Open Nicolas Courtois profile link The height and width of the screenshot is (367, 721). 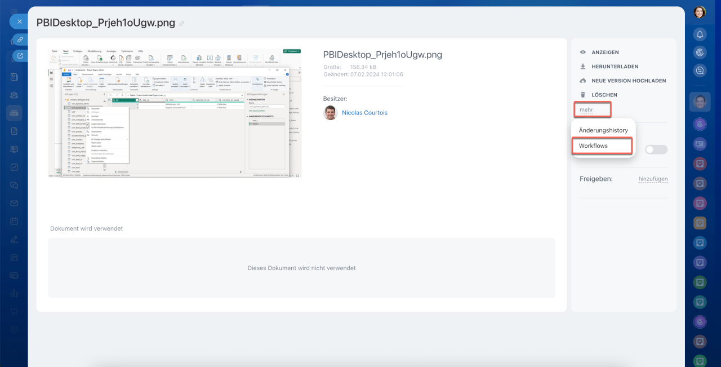pos(364,113)
